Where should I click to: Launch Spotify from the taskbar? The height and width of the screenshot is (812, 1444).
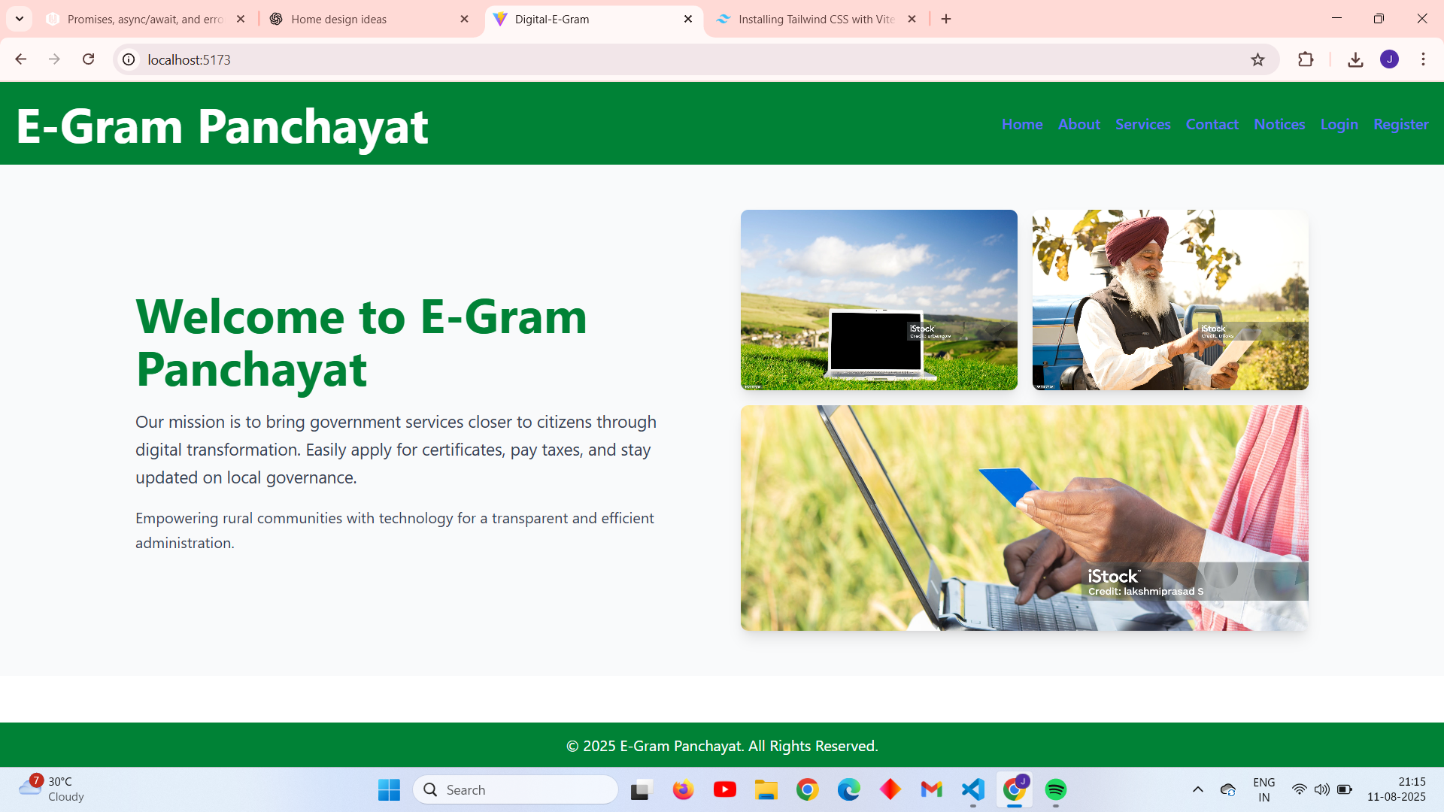[x=1056, y=789]
